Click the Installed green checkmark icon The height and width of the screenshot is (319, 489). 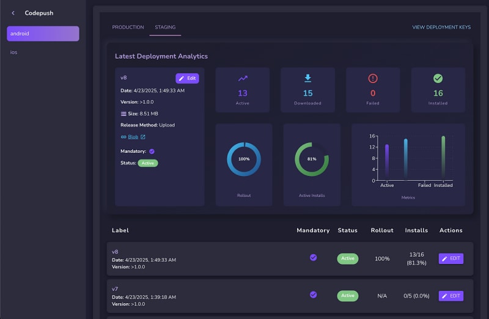[438, 78]
